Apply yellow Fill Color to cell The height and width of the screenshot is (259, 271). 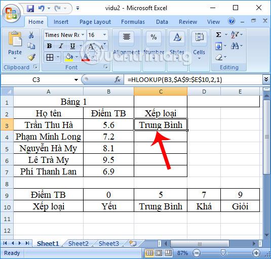(69, 57)
